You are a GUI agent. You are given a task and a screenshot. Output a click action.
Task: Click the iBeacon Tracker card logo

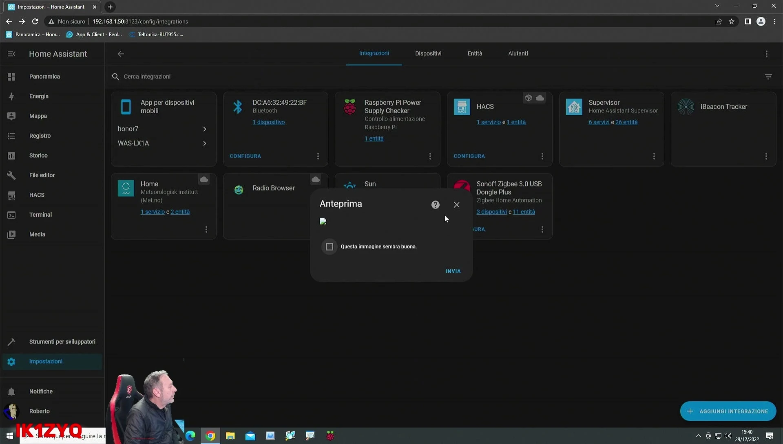coord(686,107)
